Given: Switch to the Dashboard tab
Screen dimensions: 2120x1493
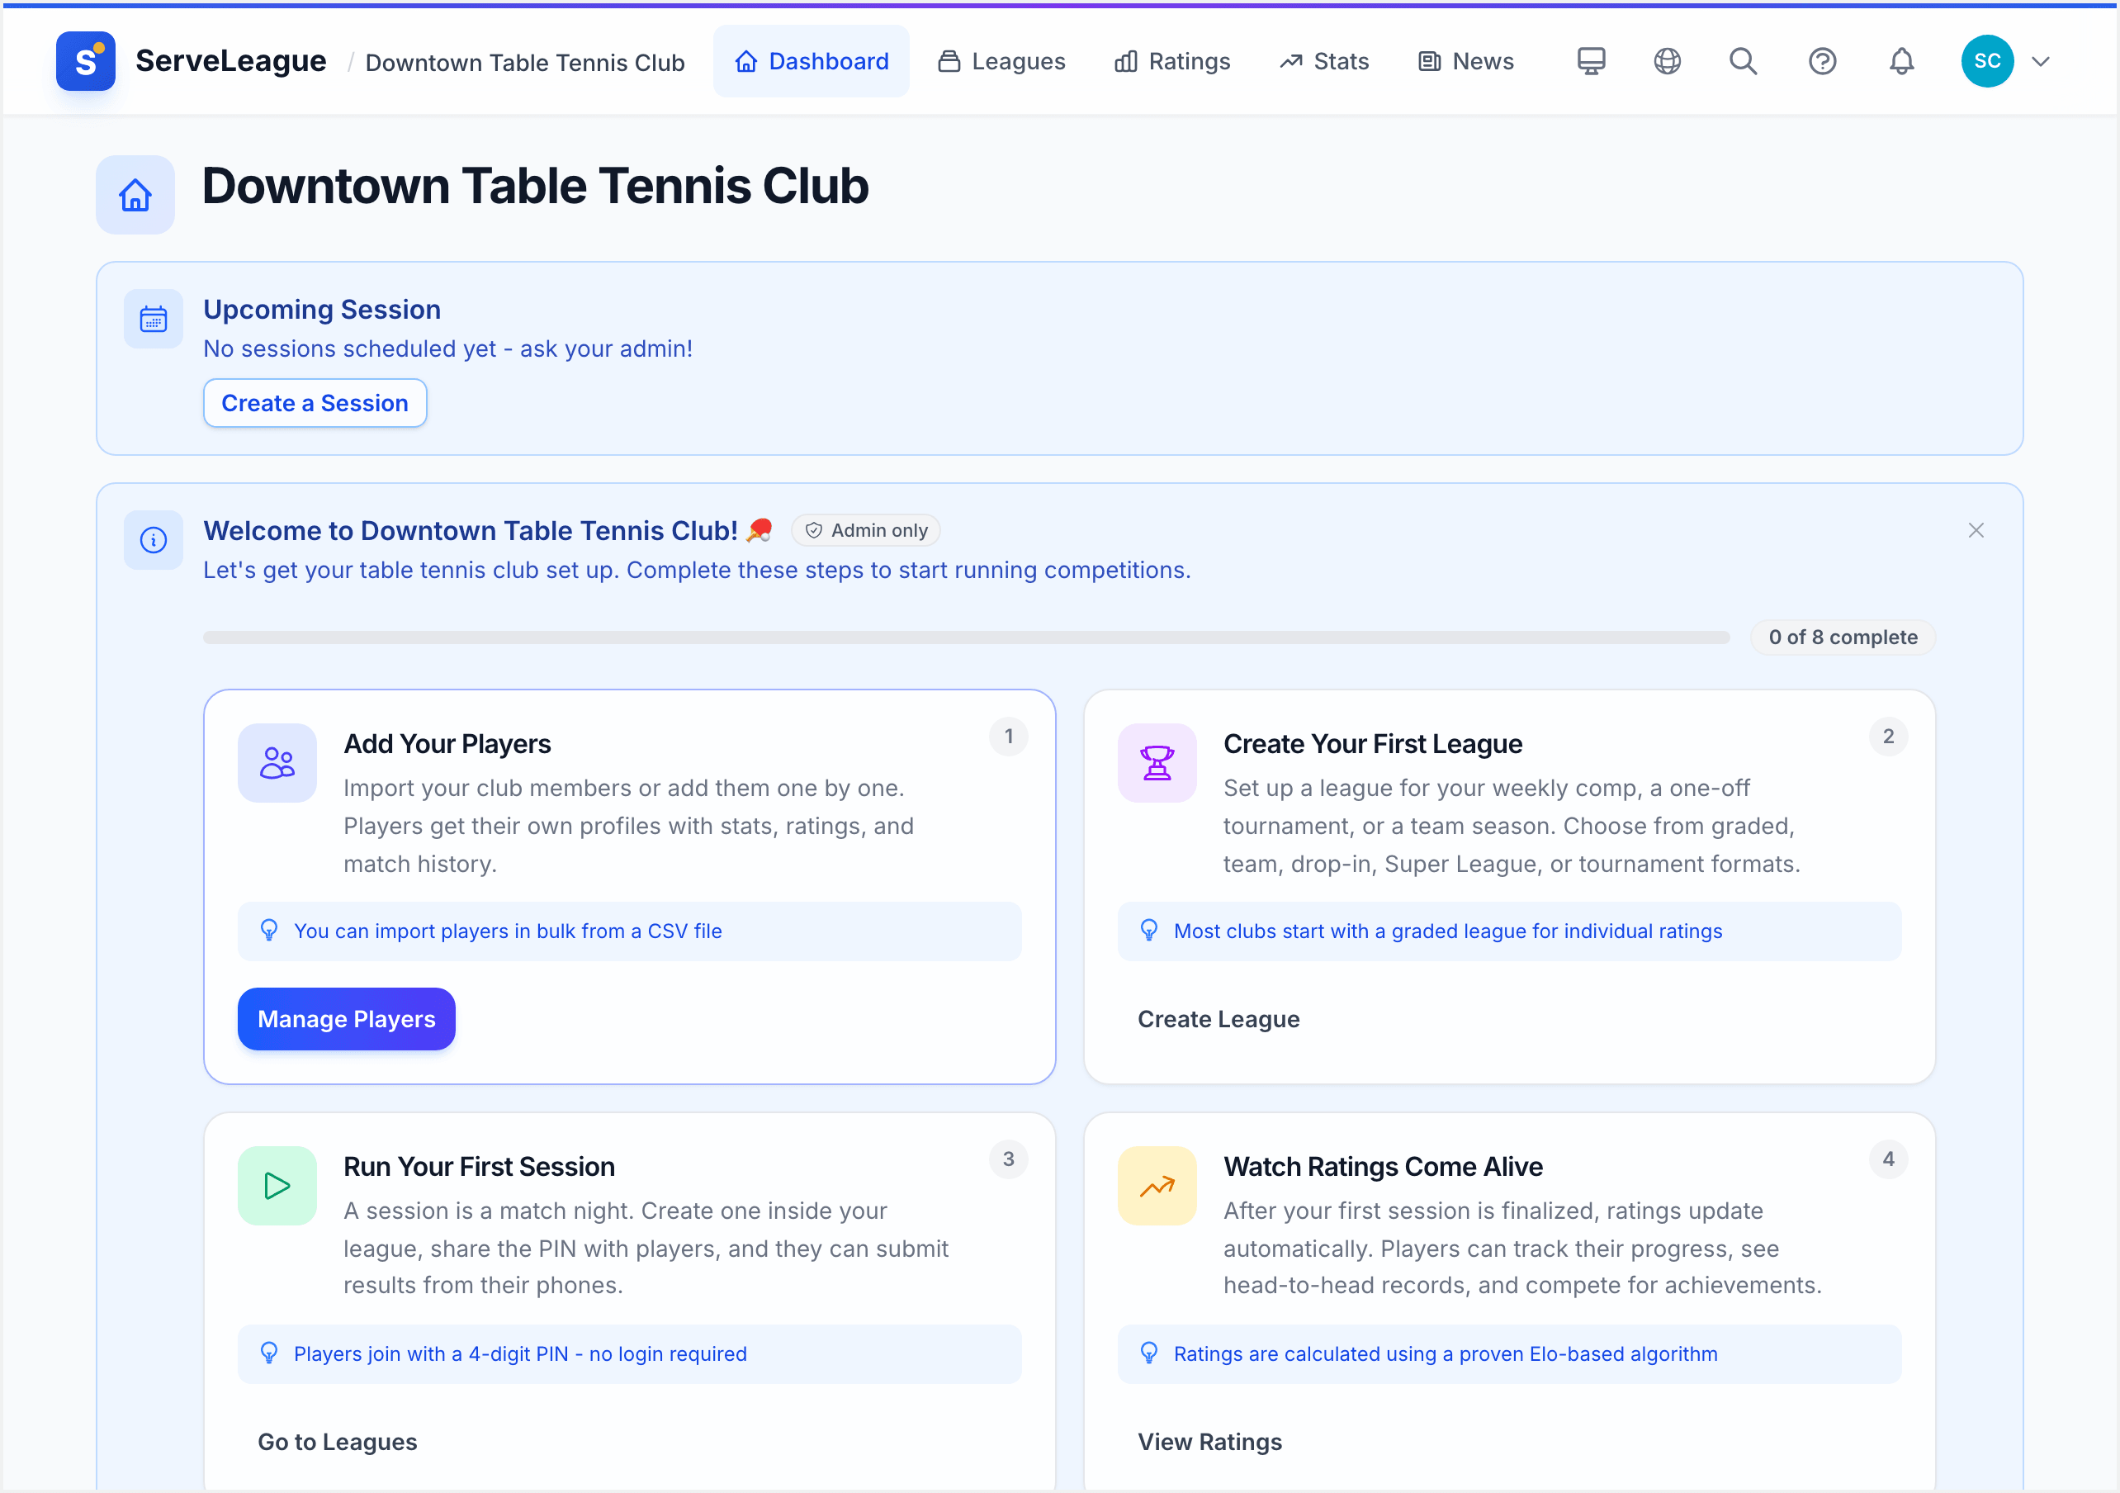Looking at the screenshot, I should tap(811, 61).
